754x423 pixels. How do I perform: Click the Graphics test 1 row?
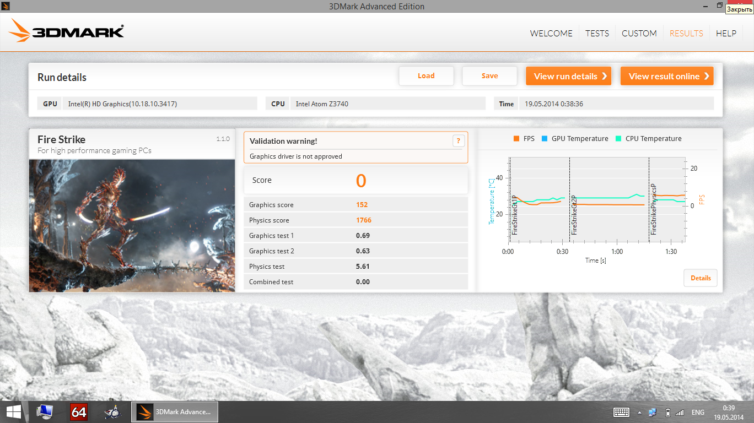[356, 236]
